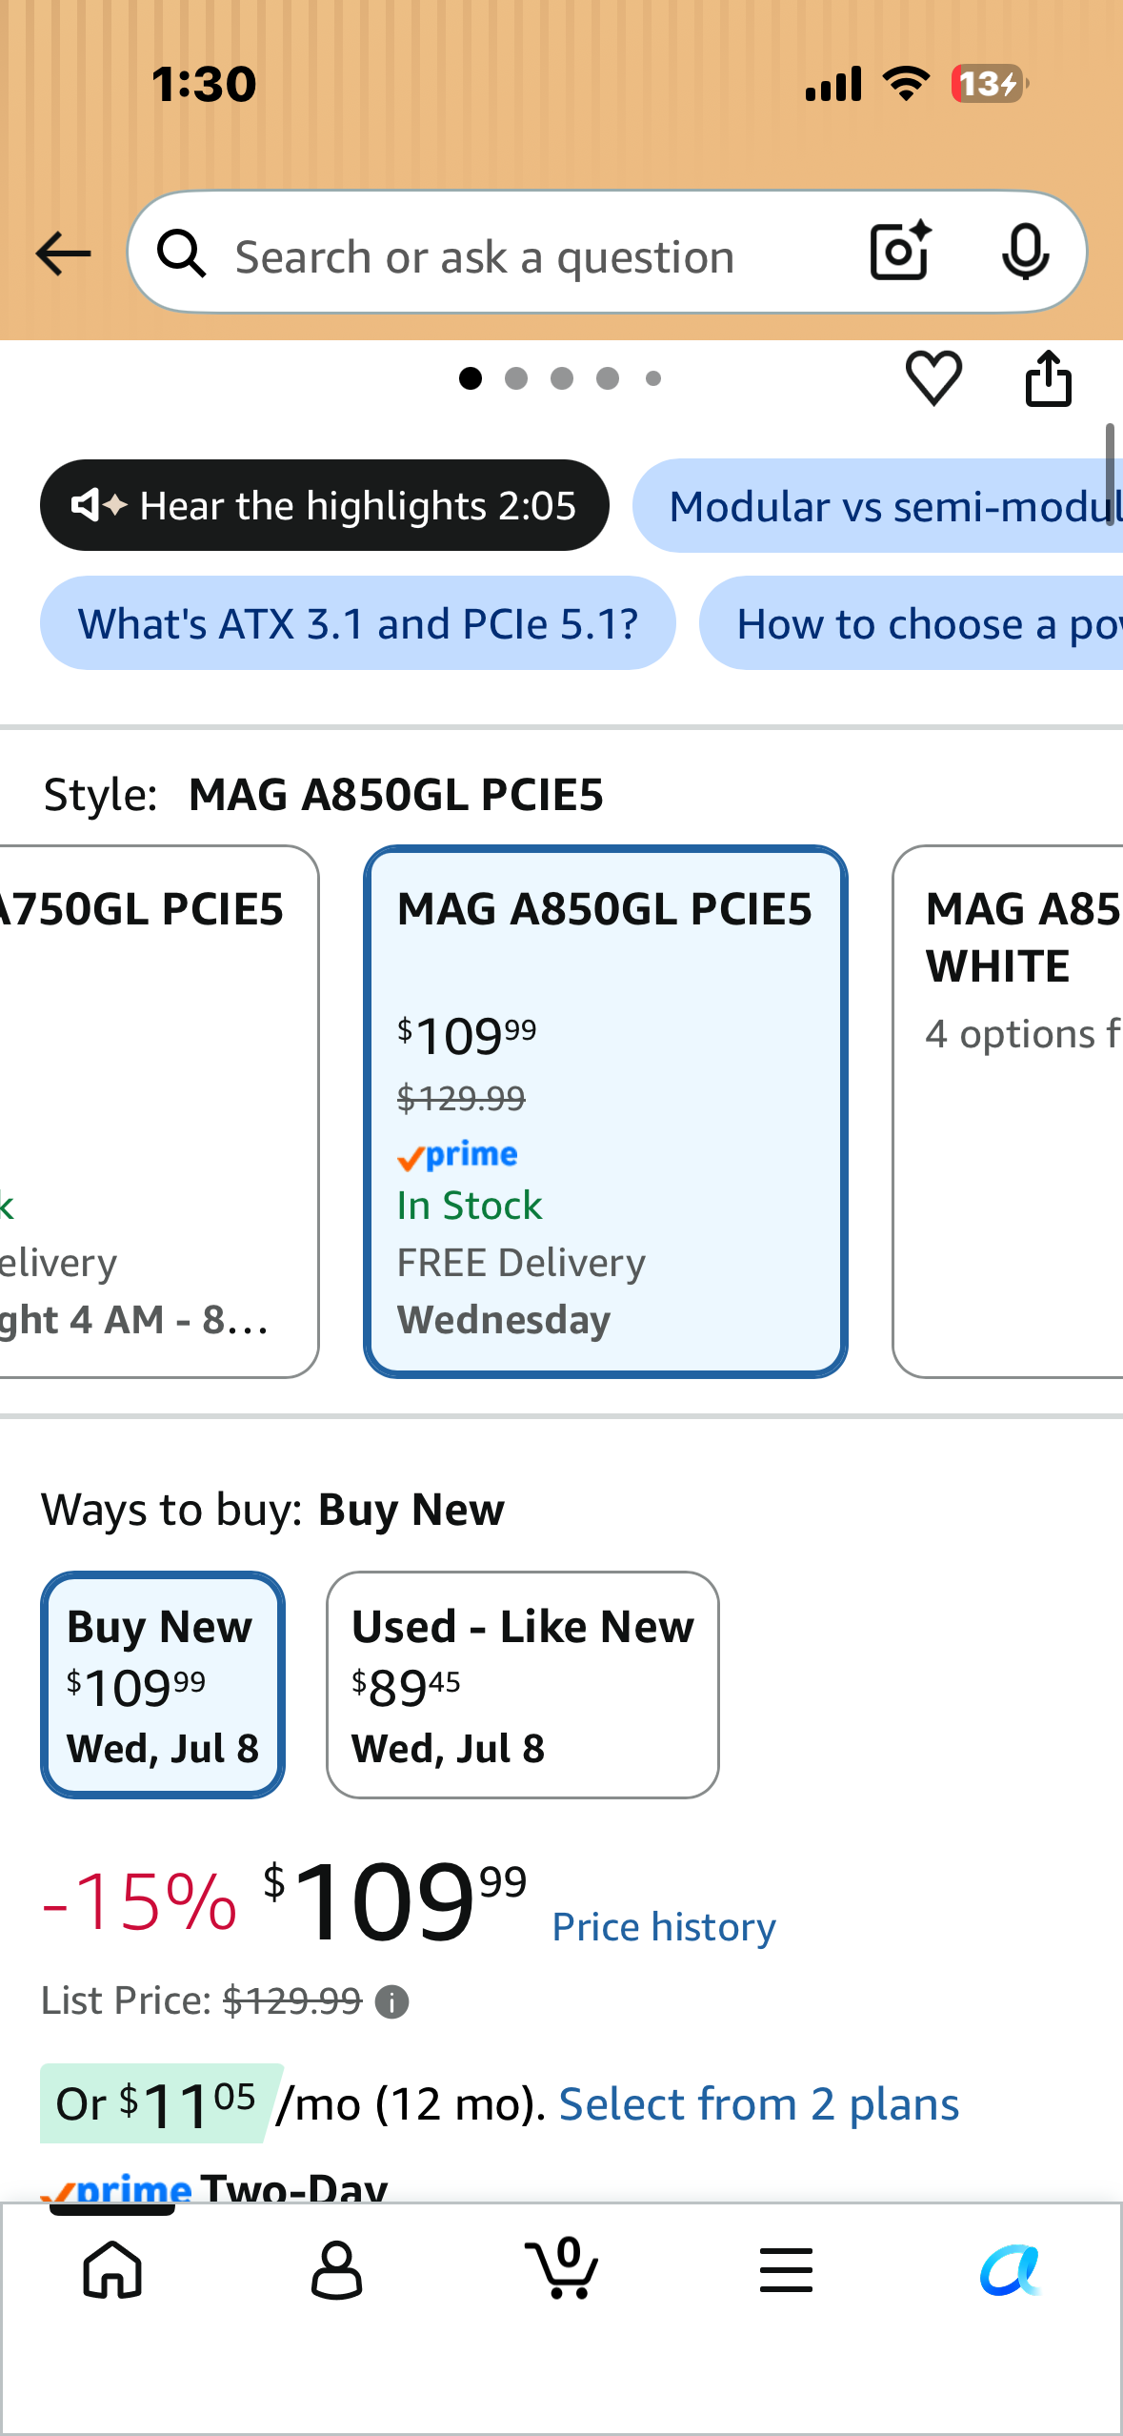This screenshot has height=2436, width=1123.
Task: Tap What's ATX 3.1 and PCIe 5.1? chip
Action: pos(358,623)
